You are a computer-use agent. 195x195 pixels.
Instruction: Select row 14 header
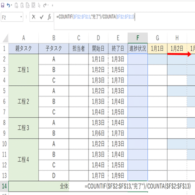pos(4,186)
